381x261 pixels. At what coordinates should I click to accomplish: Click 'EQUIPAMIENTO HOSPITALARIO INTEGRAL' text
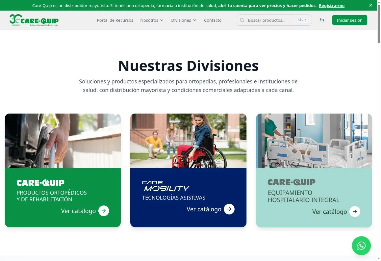304,196
